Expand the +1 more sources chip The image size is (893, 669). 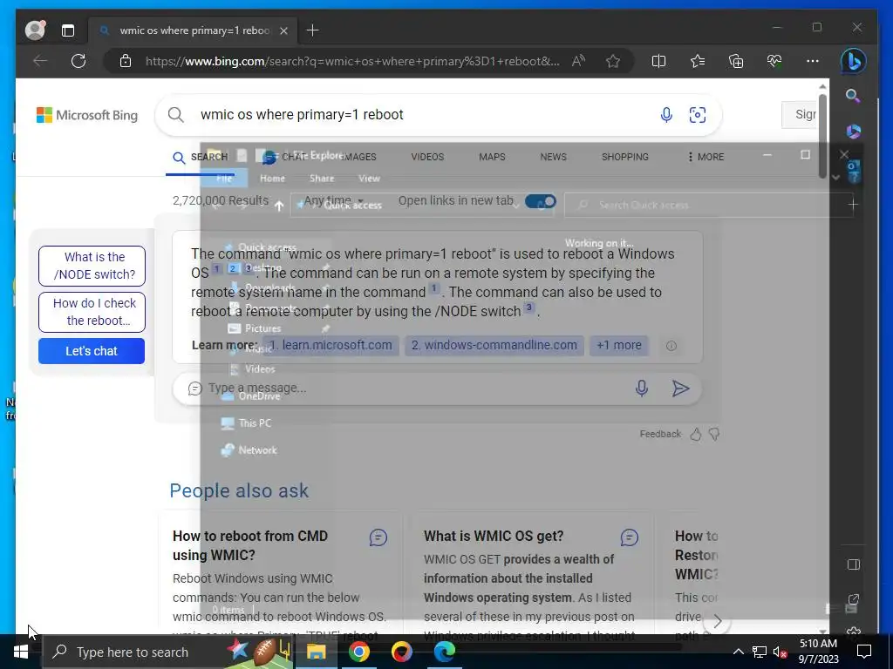click(619, 345)
